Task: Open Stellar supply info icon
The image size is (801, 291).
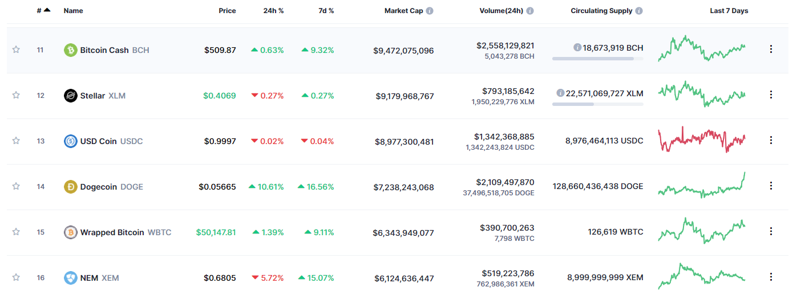Action: 561,93
